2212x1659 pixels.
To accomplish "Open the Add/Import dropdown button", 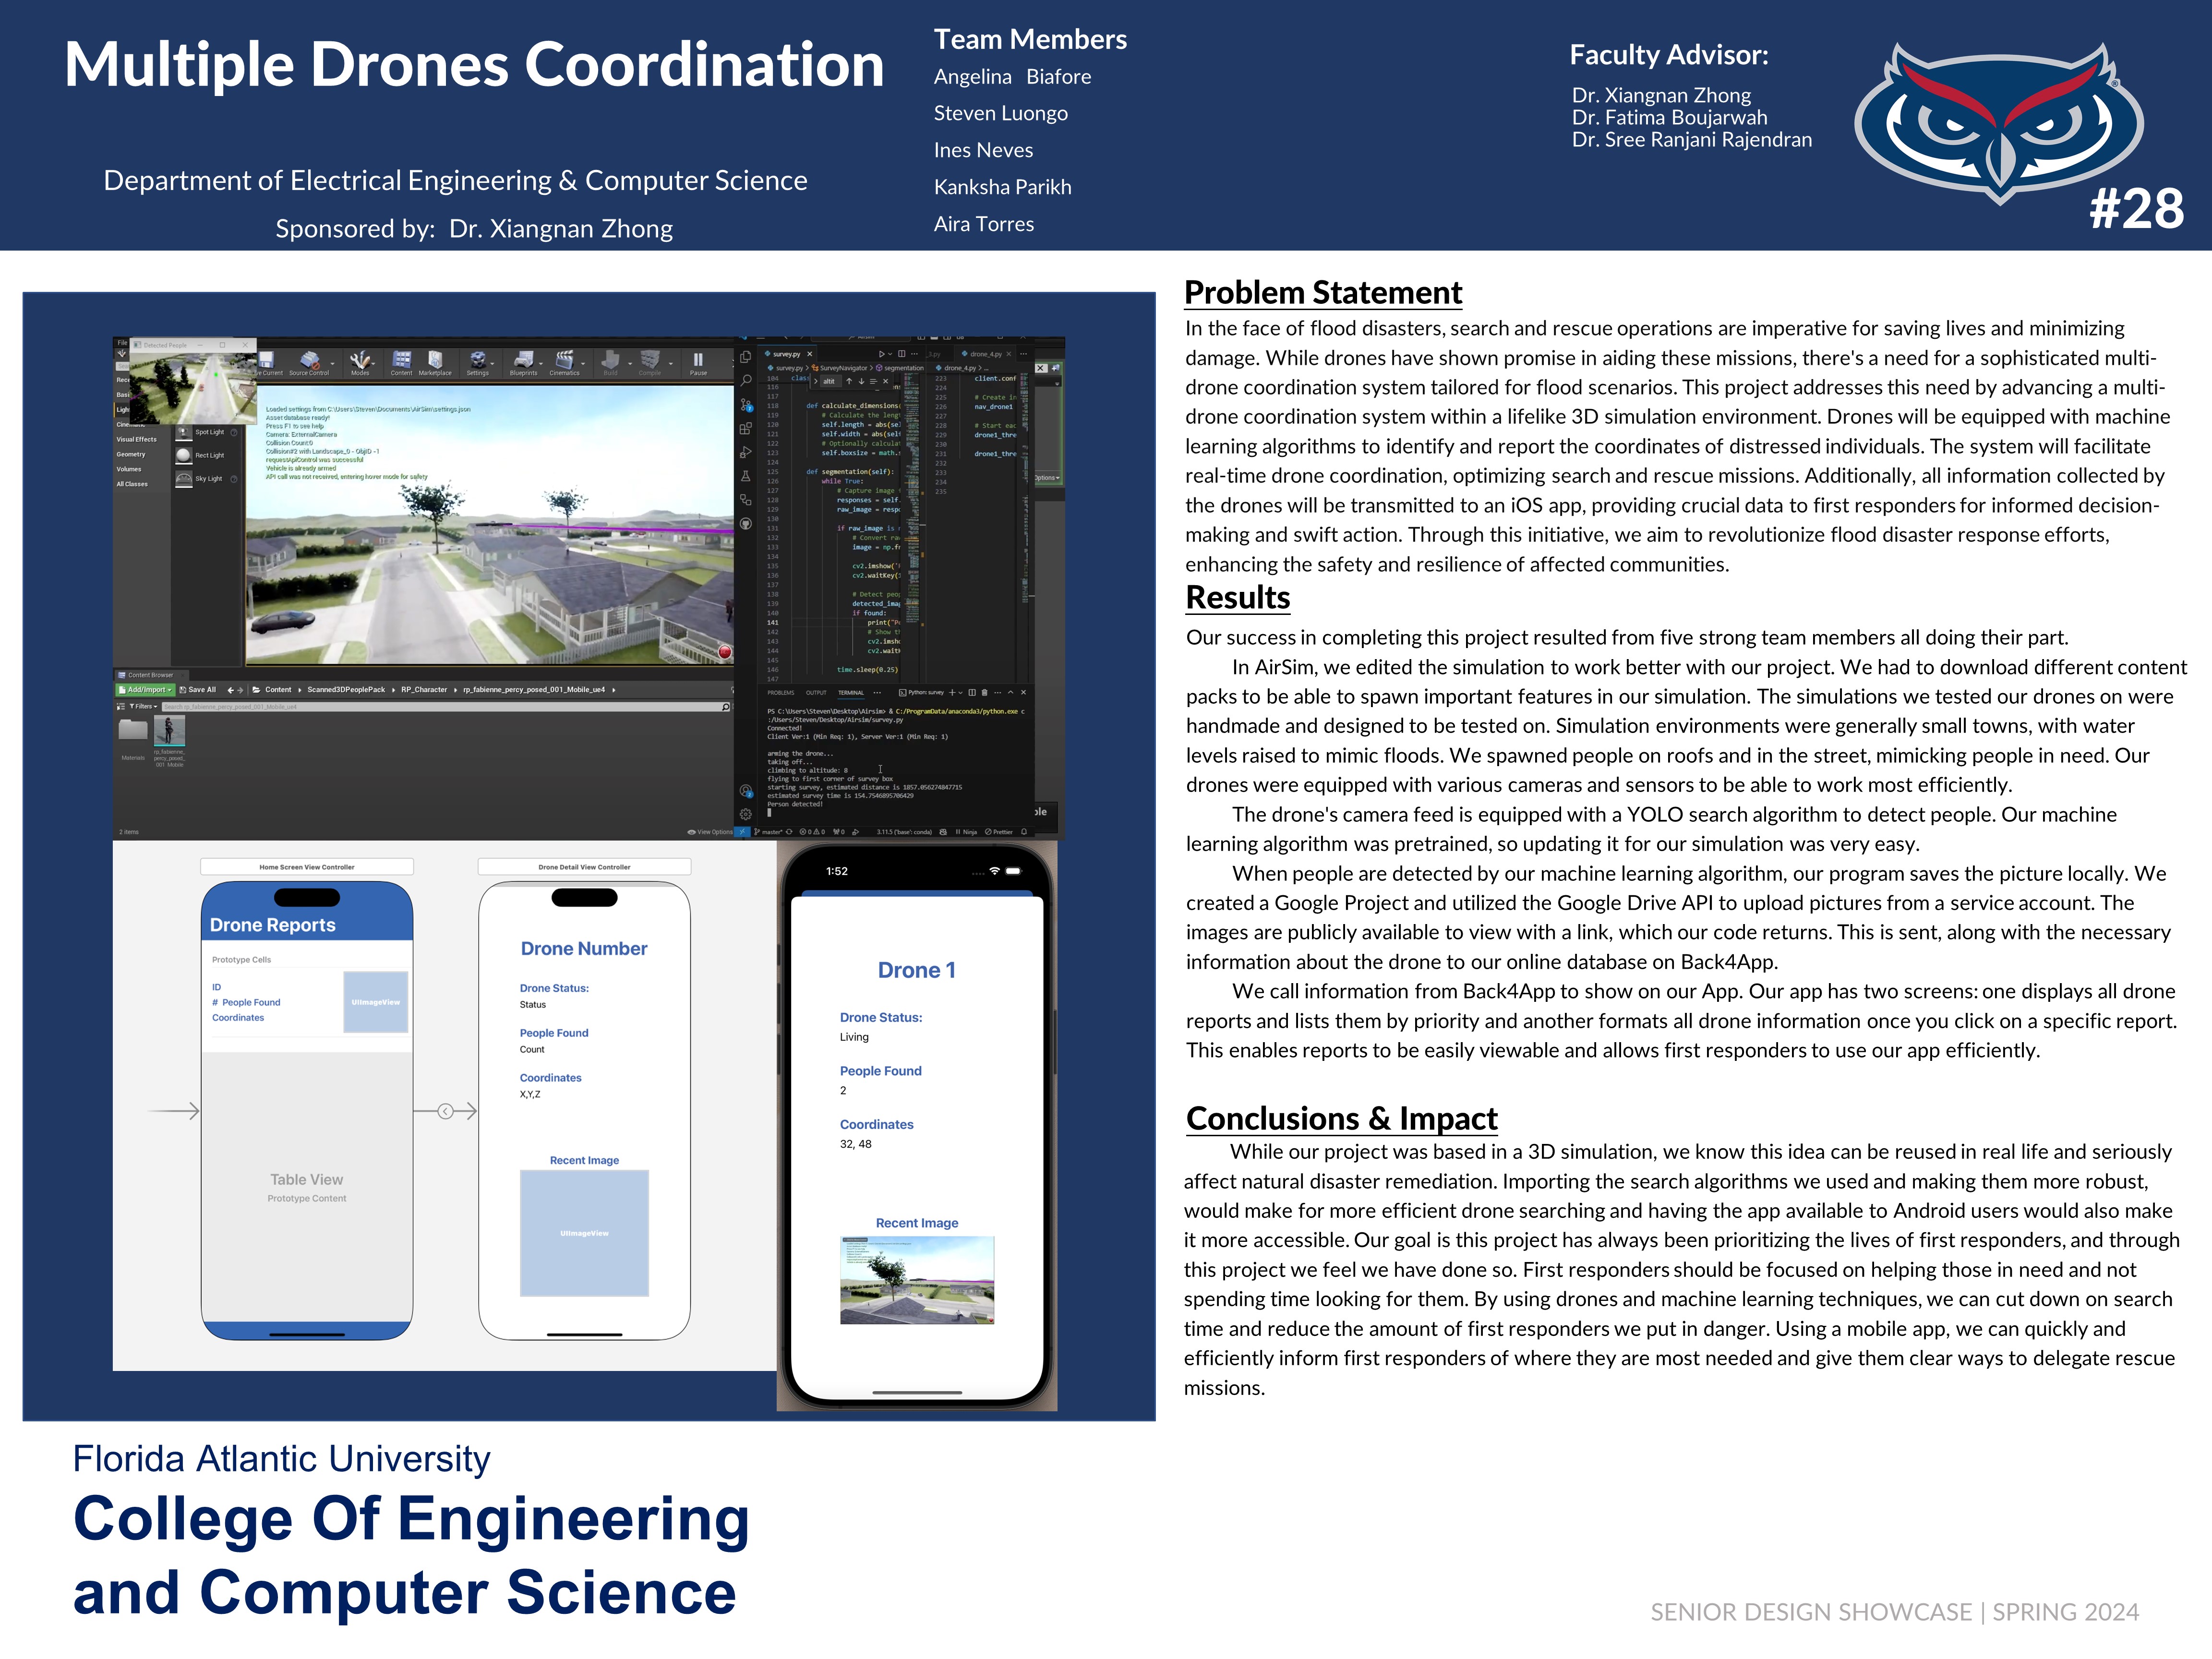I will click(146, 690).
